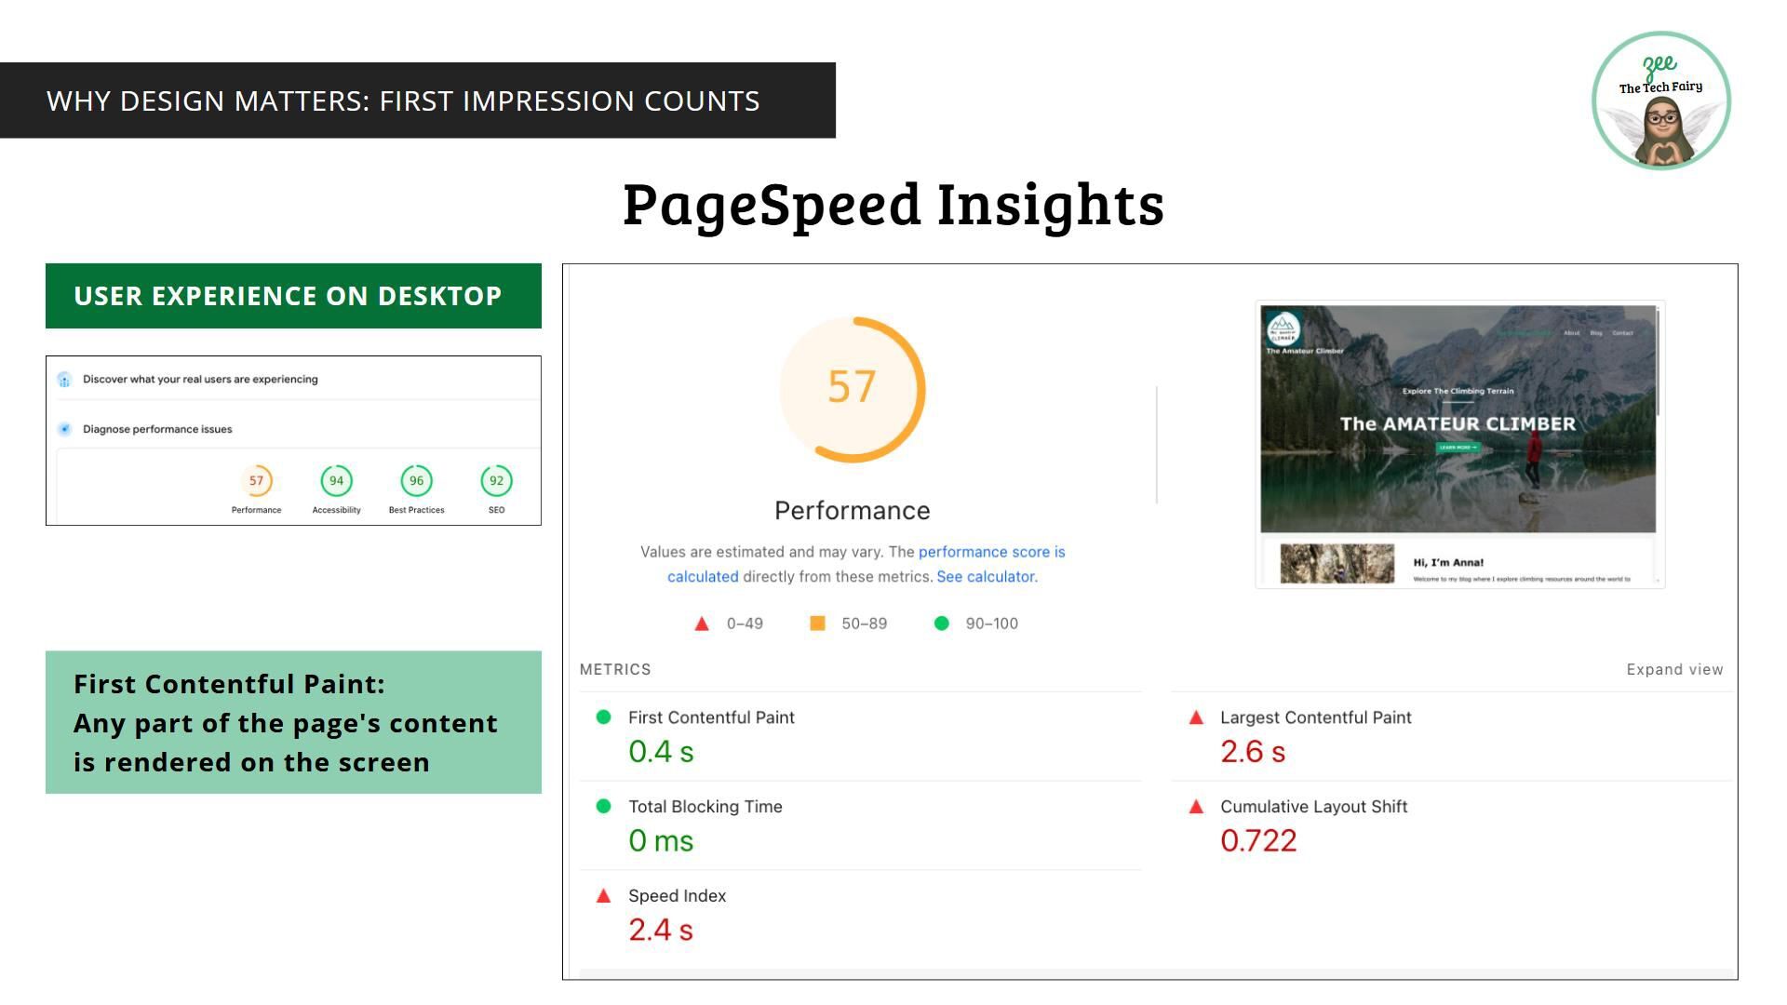Image resolution: width=1787 pixels, height=1005 pixels.
Task: Click the Best Practices 96 score circle
Action: (416, 481)
